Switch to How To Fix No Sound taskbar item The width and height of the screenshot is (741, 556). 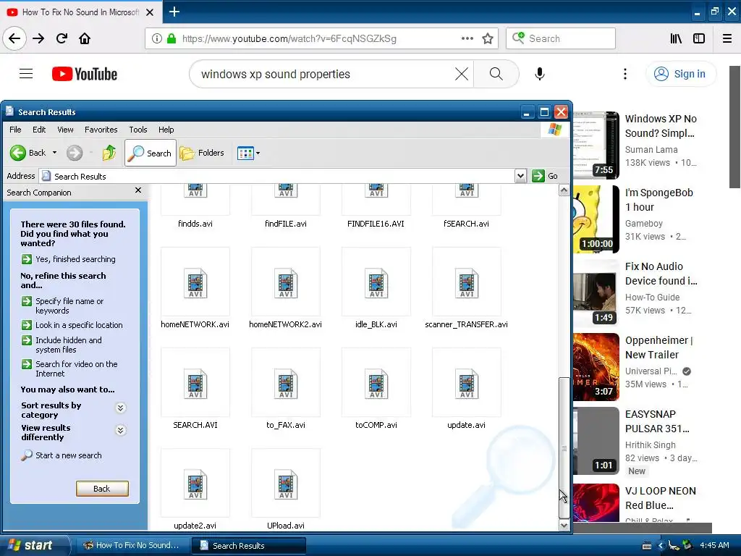(x=132, y=545)
